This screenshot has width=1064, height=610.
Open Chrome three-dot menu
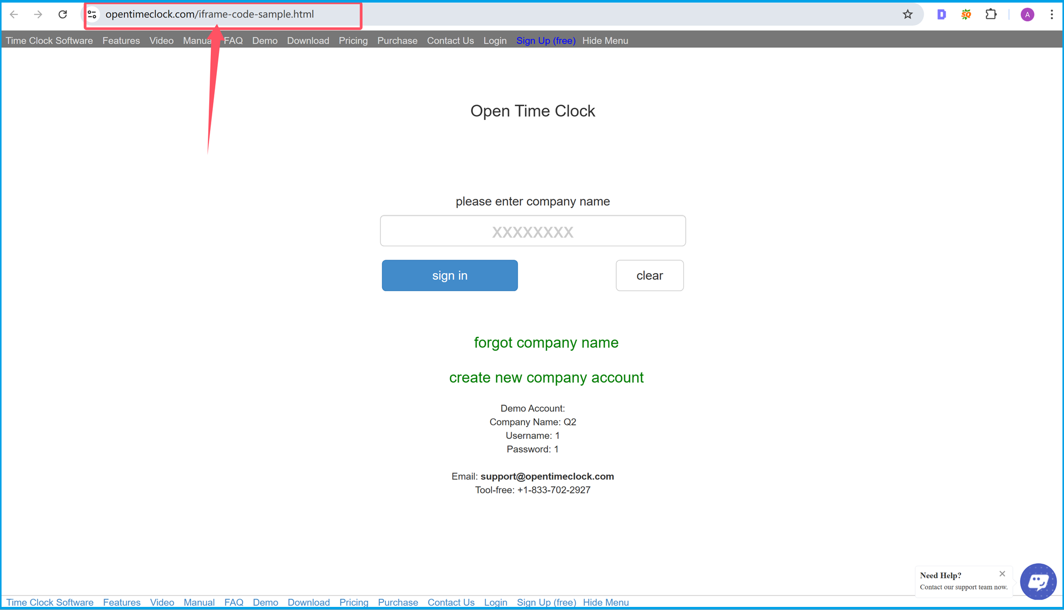1052,14
